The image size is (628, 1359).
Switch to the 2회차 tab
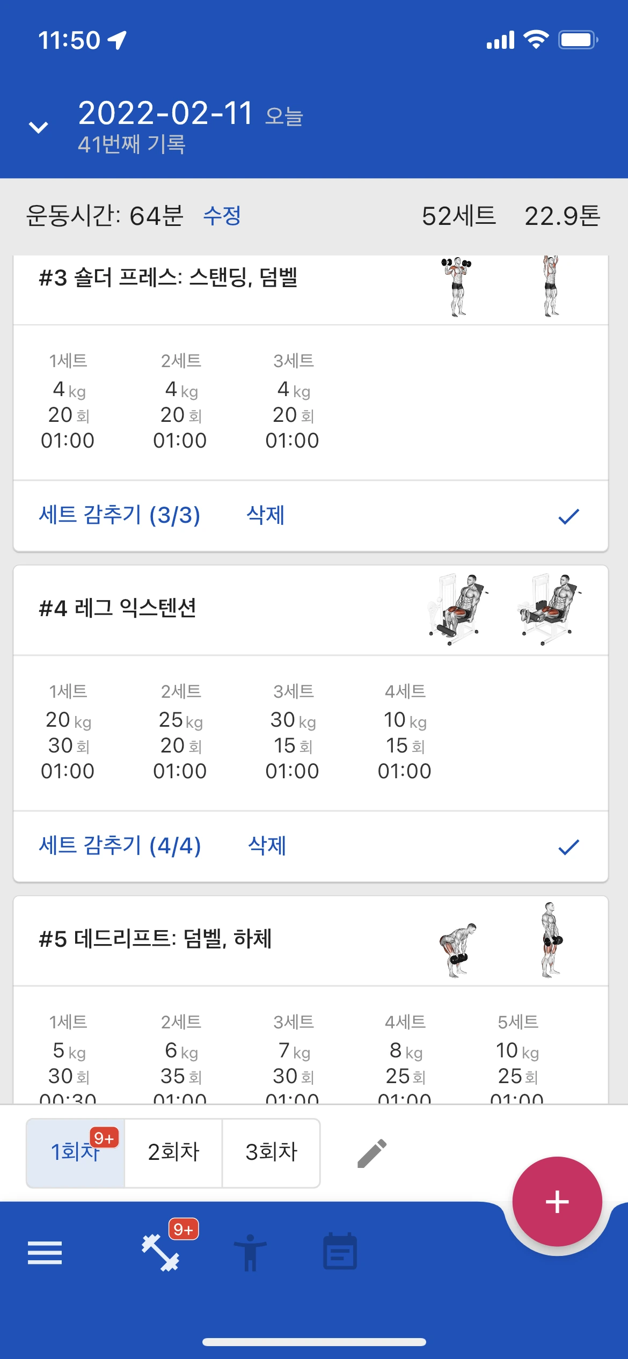click(x=173, y=1153)
